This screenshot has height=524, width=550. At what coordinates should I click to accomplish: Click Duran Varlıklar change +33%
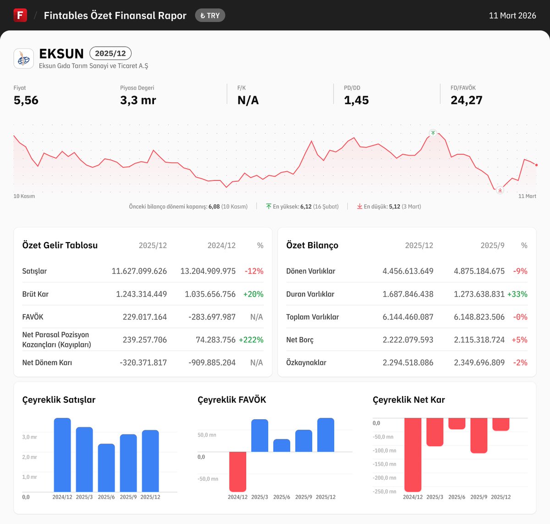[517, 294]
